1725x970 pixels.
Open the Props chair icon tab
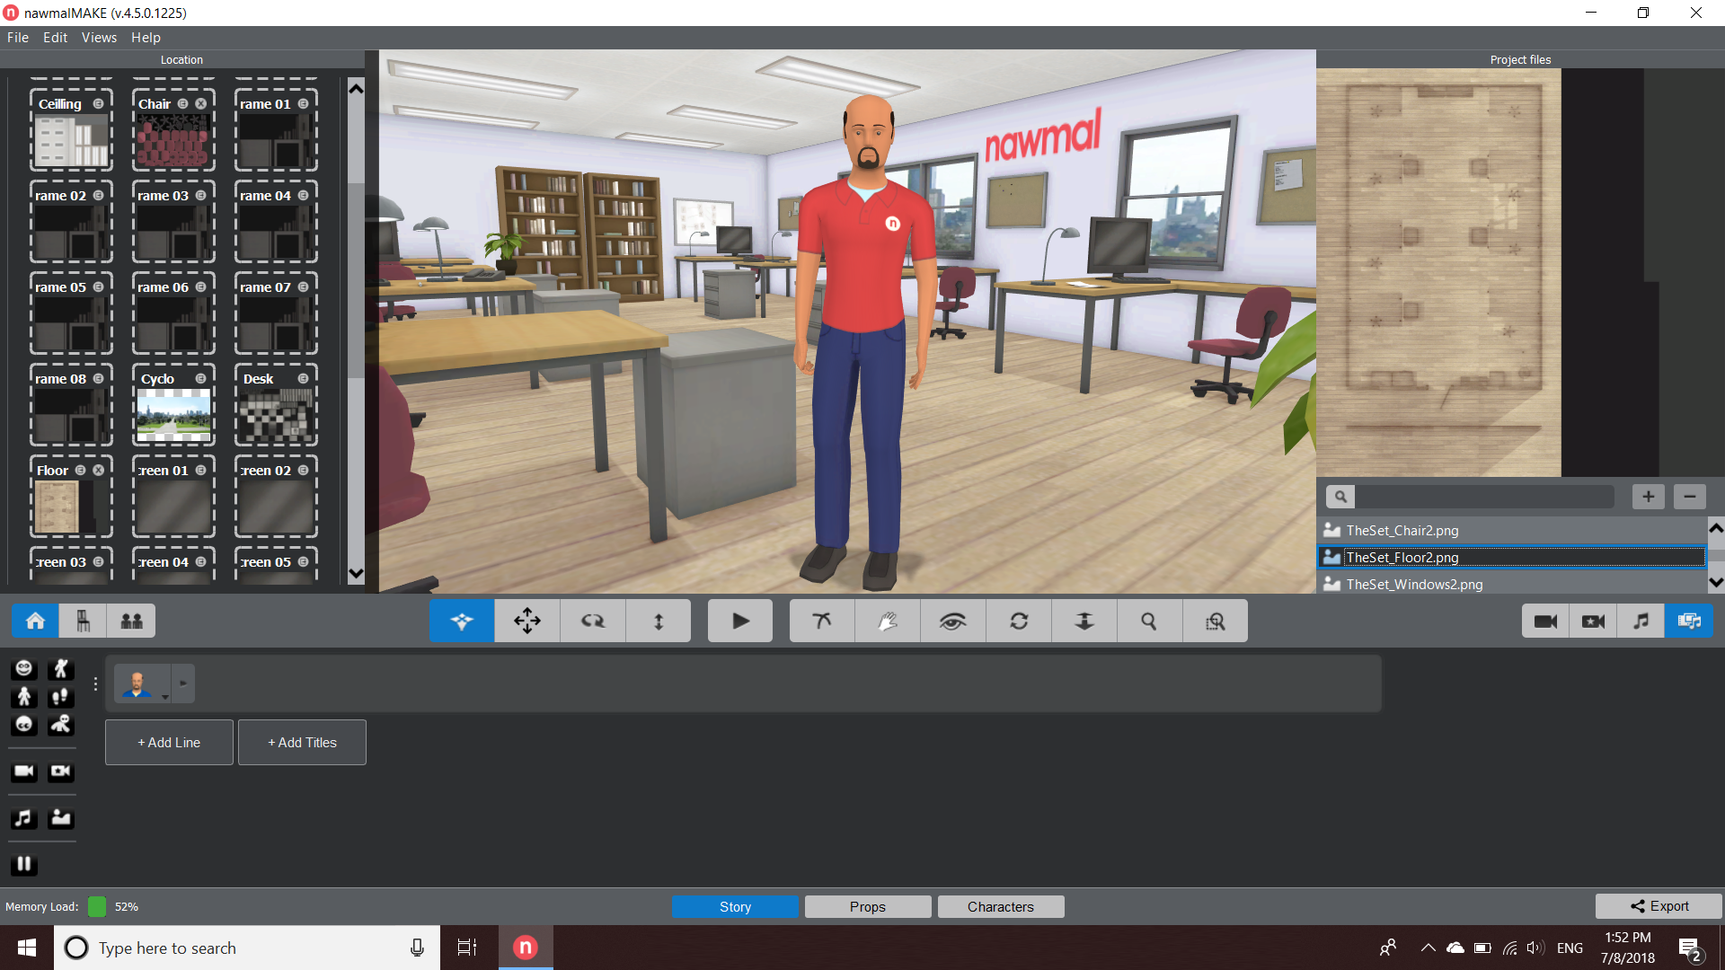(x=83, y=621)
